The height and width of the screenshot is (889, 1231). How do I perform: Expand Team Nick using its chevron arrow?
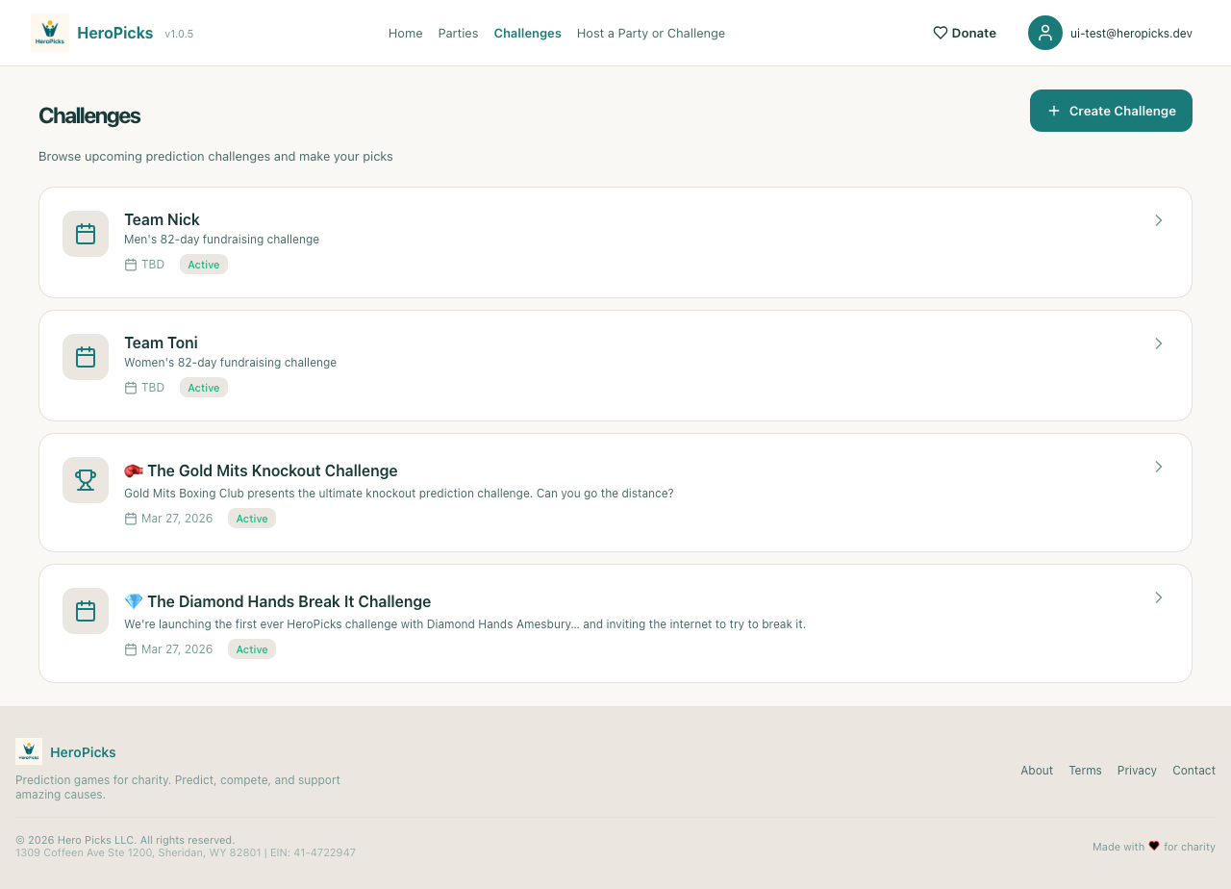pyautogui.click(x=1158, y=220)
